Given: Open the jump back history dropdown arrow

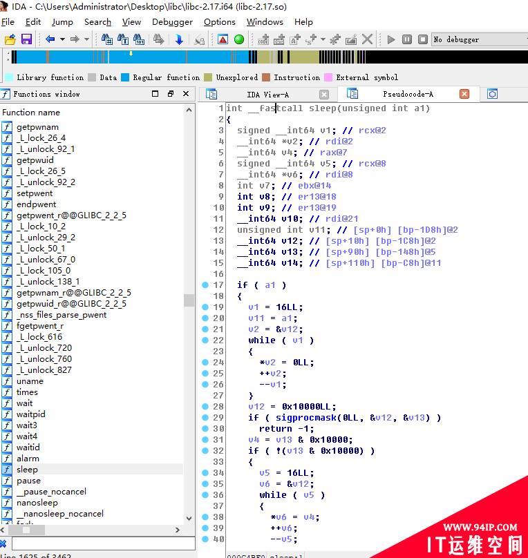Looking at the screenshot, I should pyautogui.click(x=62, y=39).
